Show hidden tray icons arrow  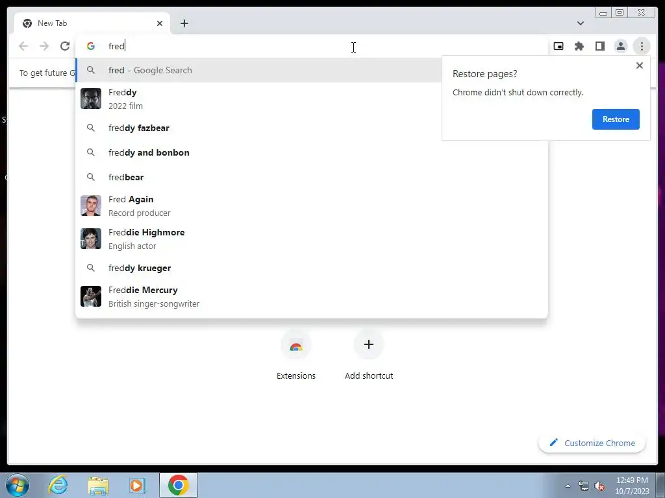pyautogui.click(x=568, y=486)
